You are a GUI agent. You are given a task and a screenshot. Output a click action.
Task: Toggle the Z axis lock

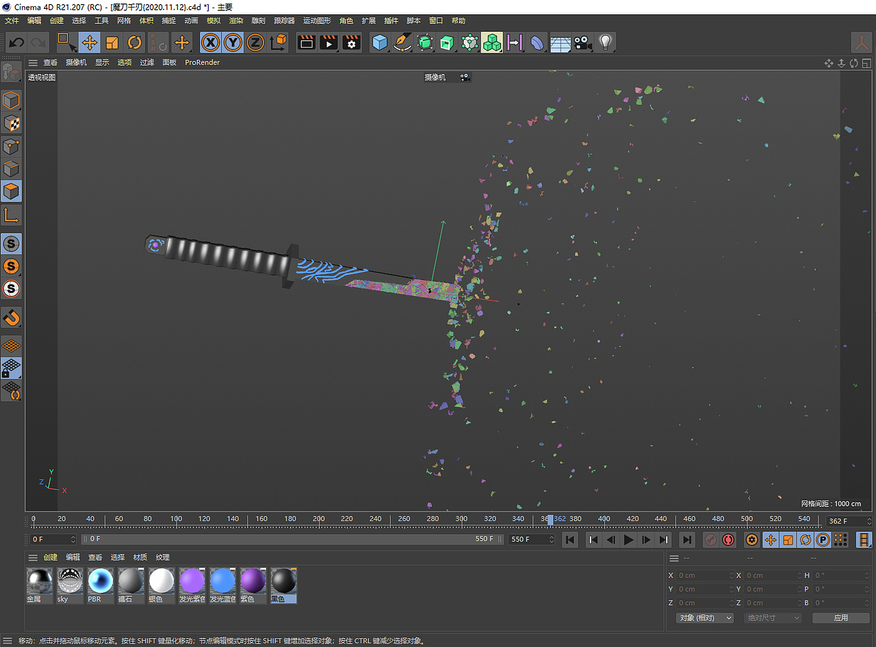255,43
